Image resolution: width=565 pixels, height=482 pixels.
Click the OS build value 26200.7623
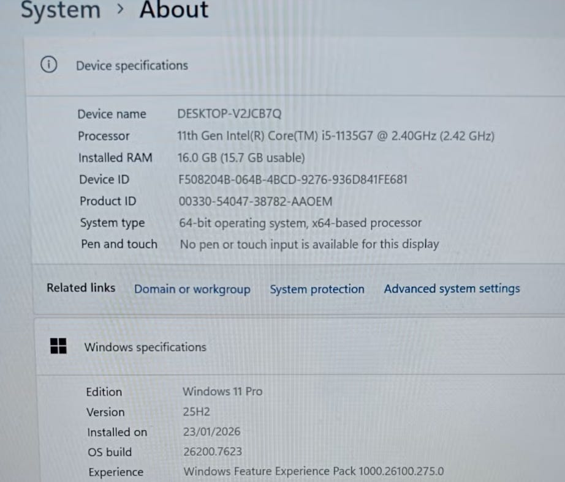coord(213,451)
